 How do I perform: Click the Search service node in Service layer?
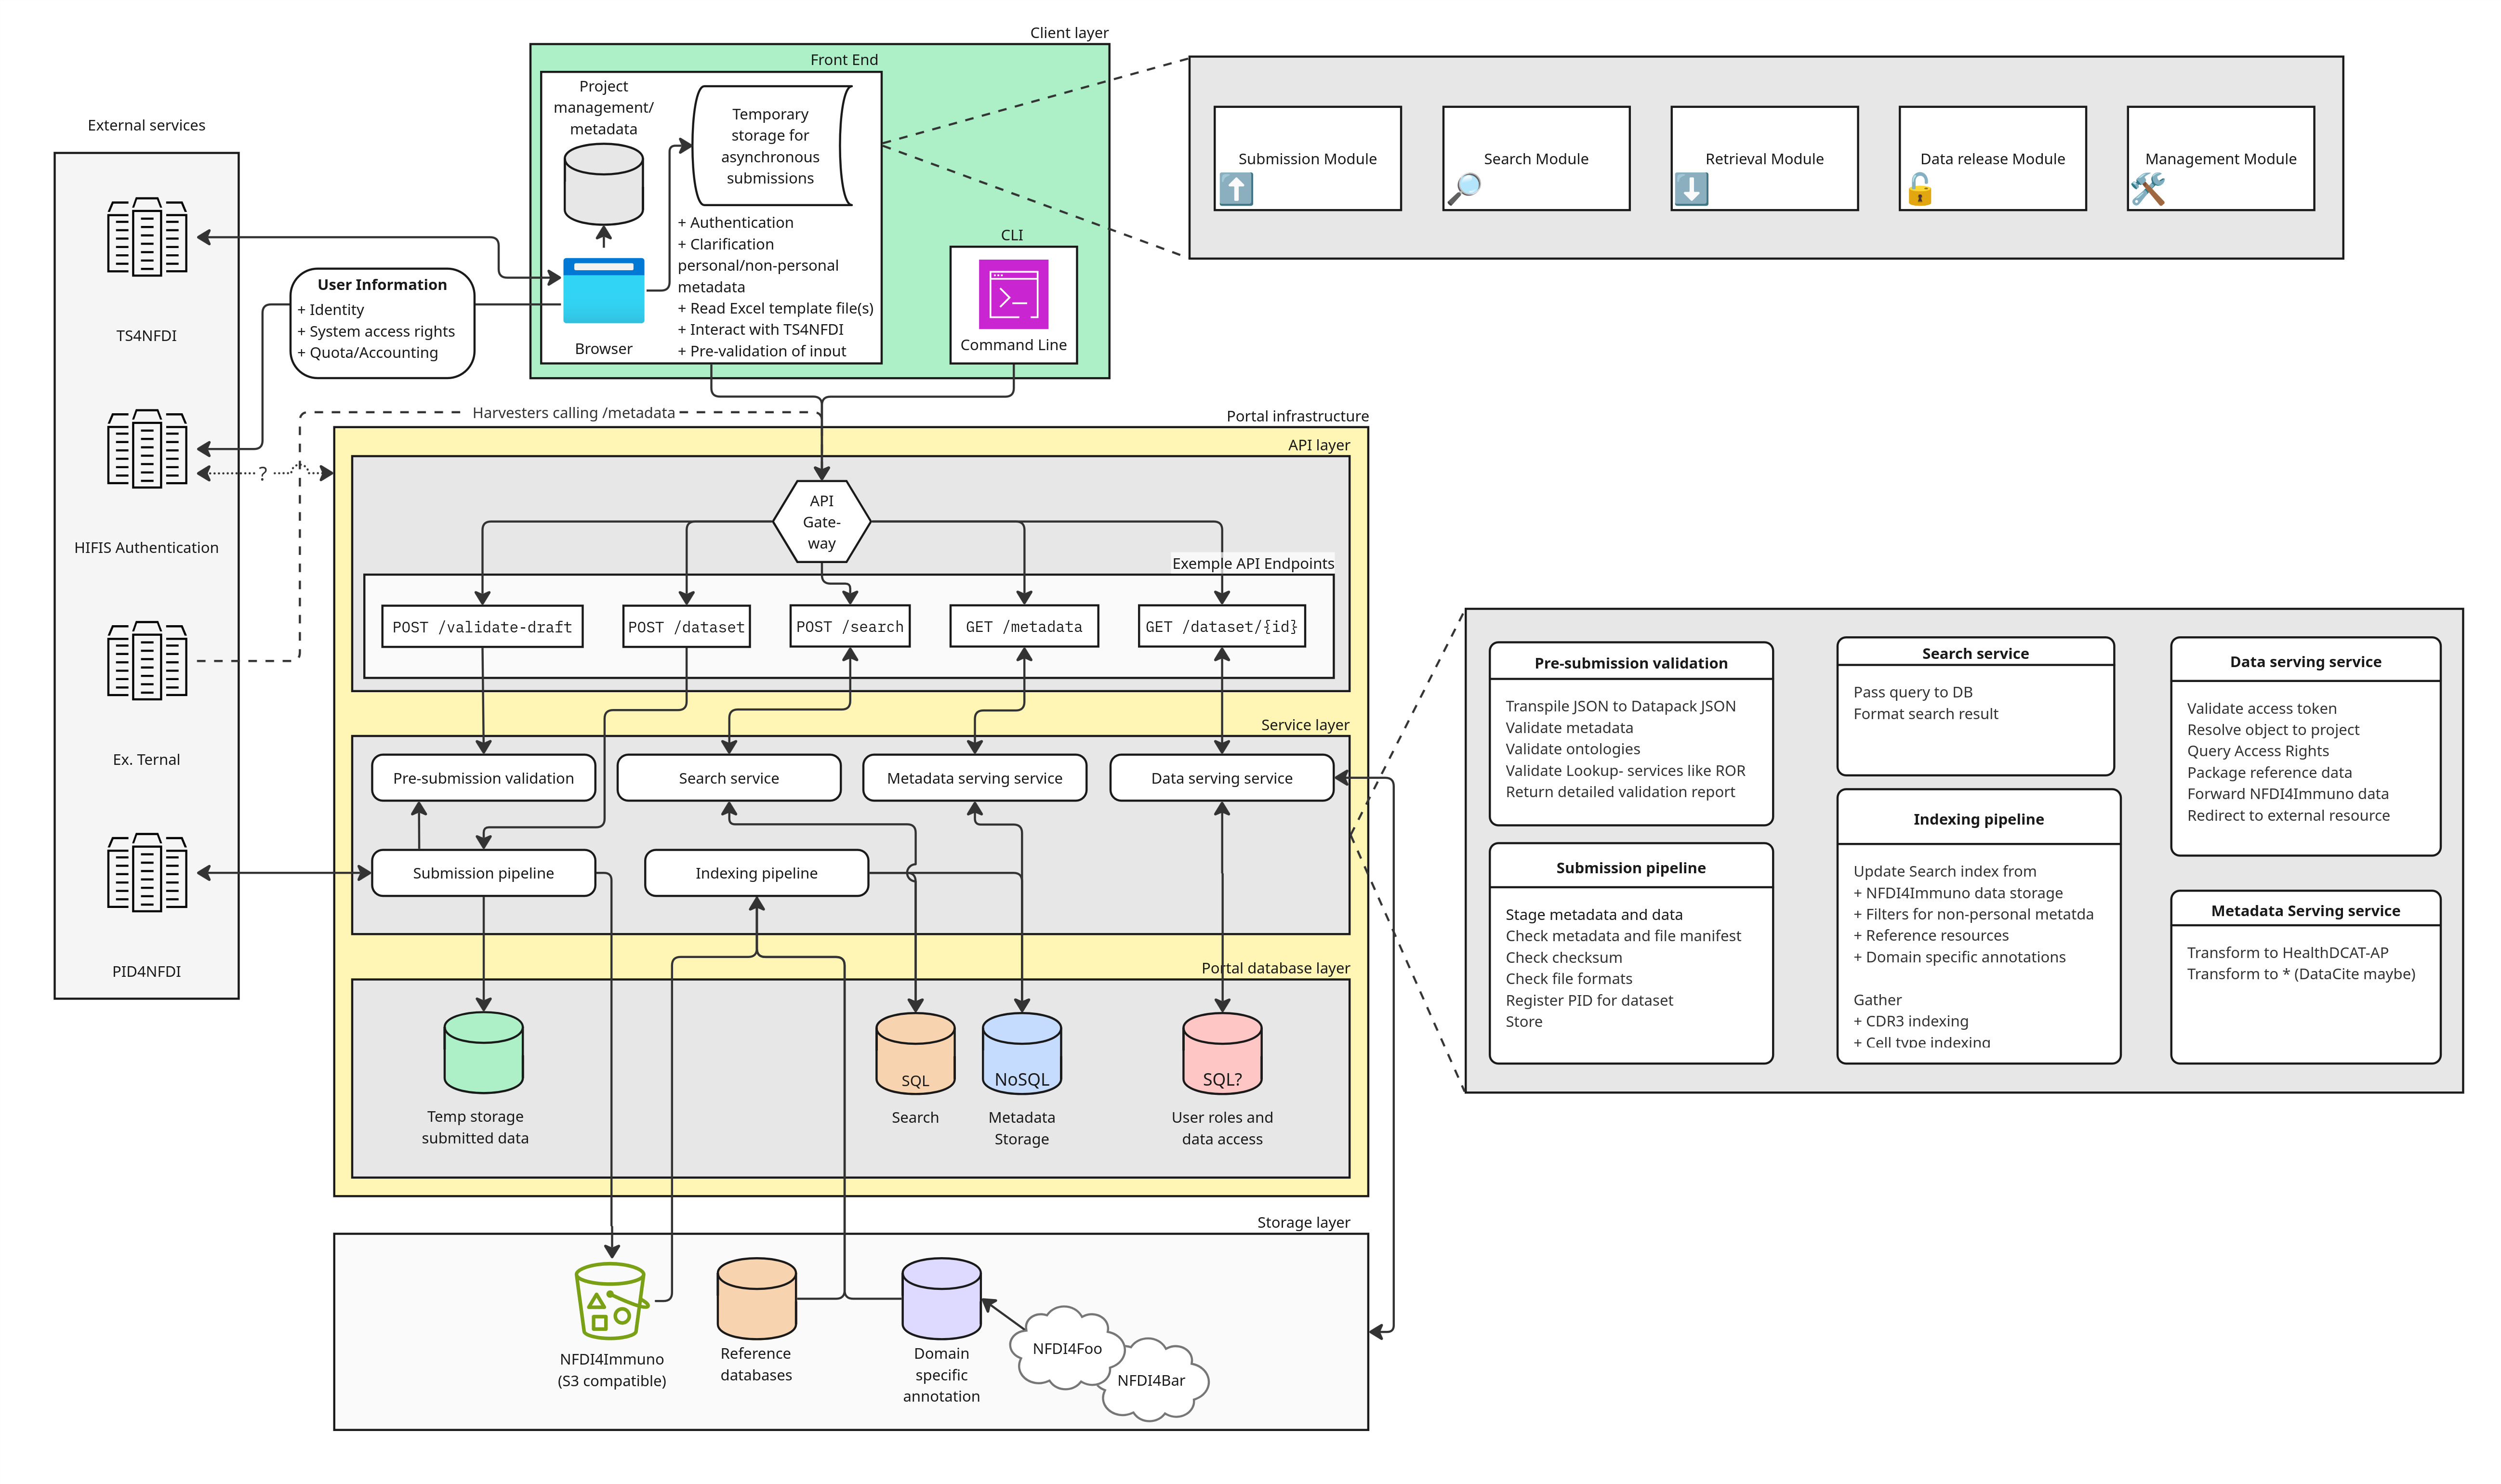pyautogui.click(x=729, y=778)
